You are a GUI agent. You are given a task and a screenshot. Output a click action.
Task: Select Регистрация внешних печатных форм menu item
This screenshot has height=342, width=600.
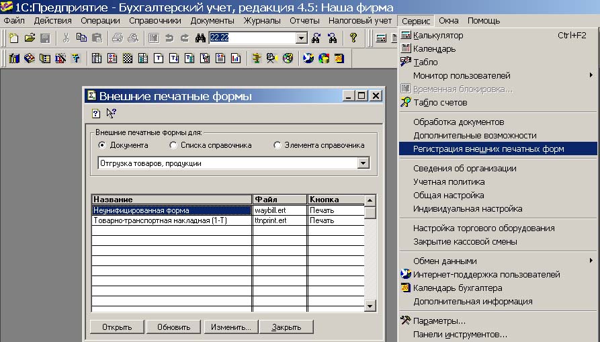[x=488, y=148]
